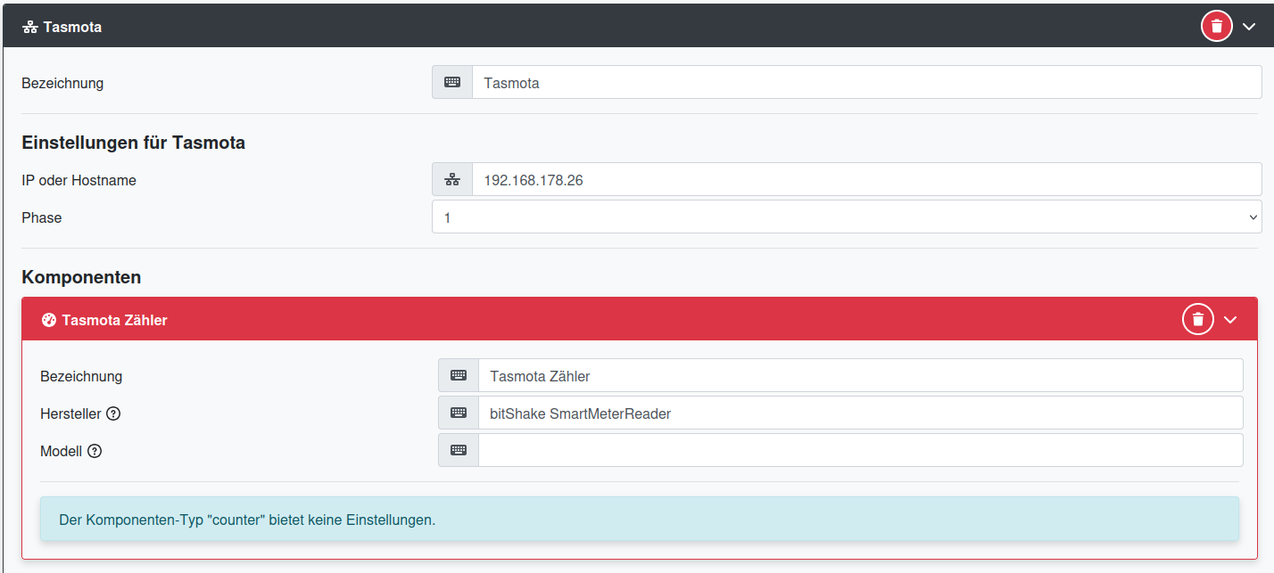The image size is (1274, 573).
Task: Click the network icon in Tasmota header
Action: (x=29, y=27)
